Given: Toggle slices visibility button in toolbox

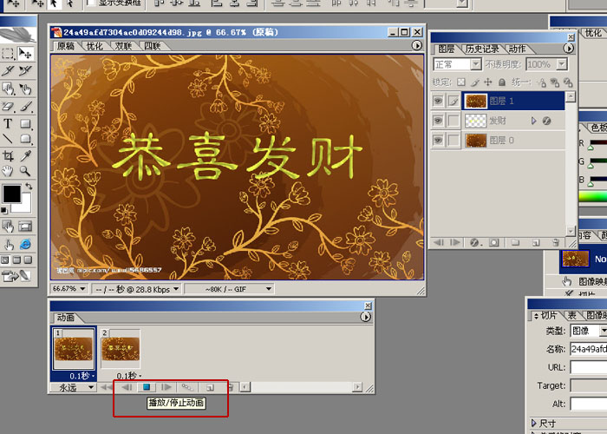Looking at the screenshot, I should 25,226.
